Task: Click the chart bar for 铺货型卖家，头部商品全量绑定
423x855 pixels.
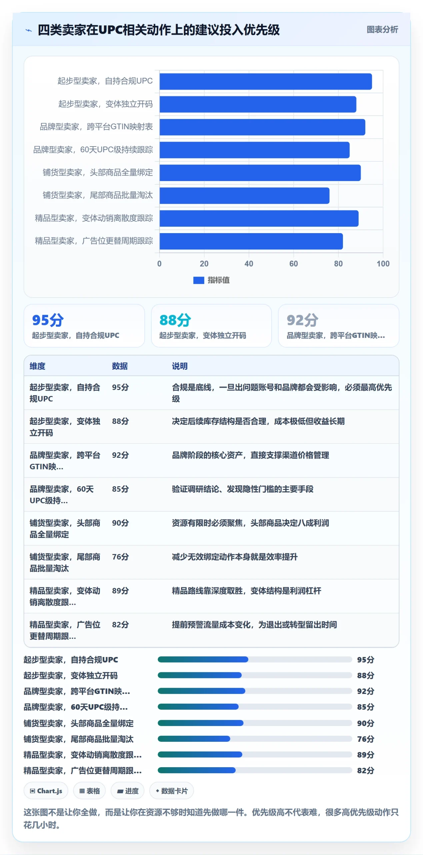Action: click(x=260, y=173)
